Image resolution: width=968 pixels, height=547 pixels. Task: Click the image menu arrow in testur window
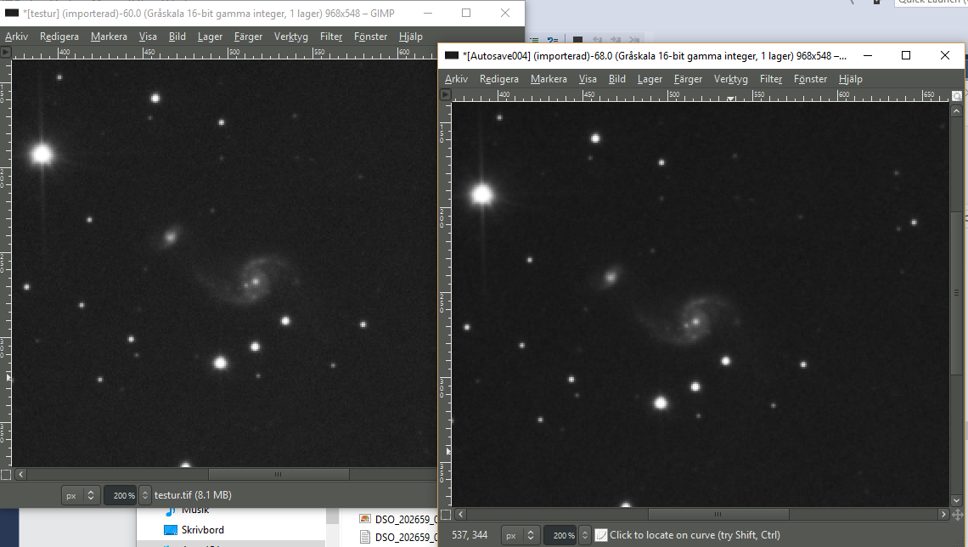6,52
